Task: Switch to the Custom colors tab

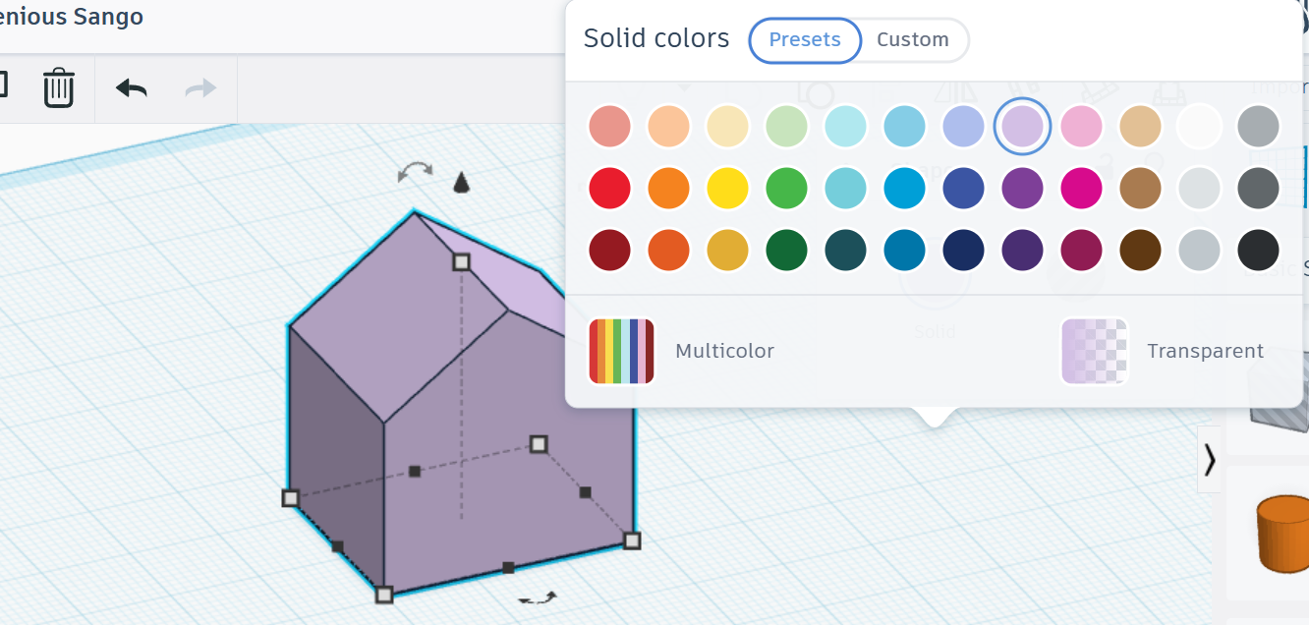Action: [x=913, y=40]
